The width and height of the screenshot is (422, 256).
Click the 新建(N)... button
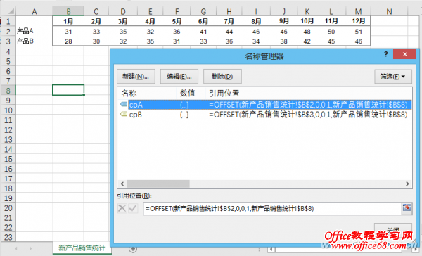[136, 77]
